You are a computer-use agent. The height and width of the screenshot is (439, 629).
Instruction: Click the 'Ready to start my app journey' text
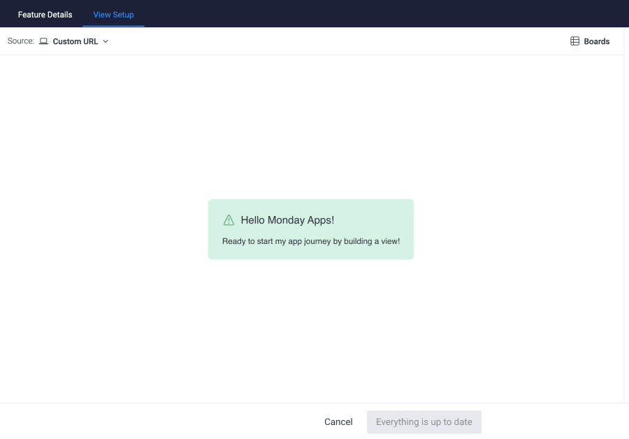tap(311, 241)
